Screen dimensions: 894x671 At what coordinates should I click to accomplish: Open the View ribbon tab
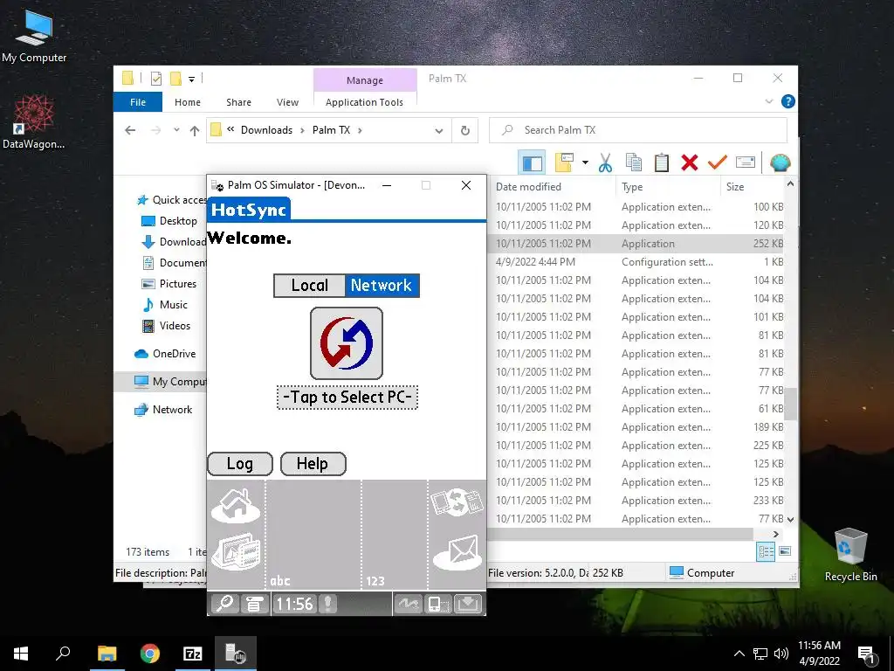pos(287,102)
